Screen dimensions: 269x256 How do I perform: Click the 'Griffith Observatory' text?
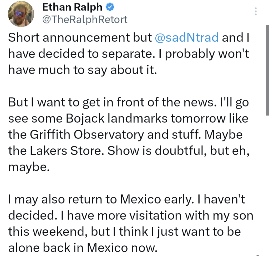(87, 134)
